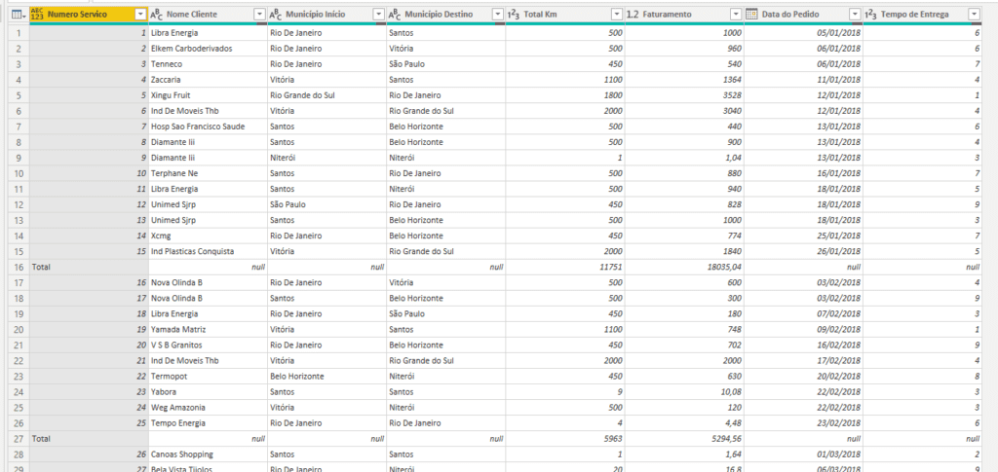The width and height of the screenshot is (998, 472).
Task: Select the Tempo de Entrega column header
Action: (922, 14)
